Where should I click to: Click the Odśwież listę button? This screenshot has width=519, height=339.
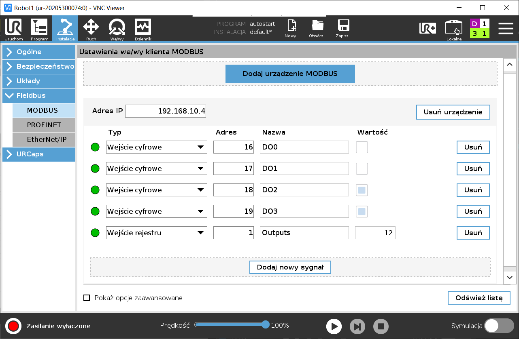point(479,298)
